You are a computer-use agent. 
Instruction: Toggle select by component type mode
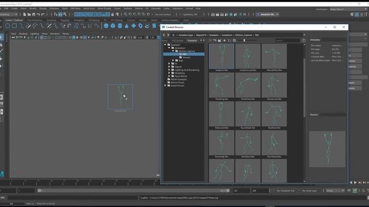click(65, 14)
